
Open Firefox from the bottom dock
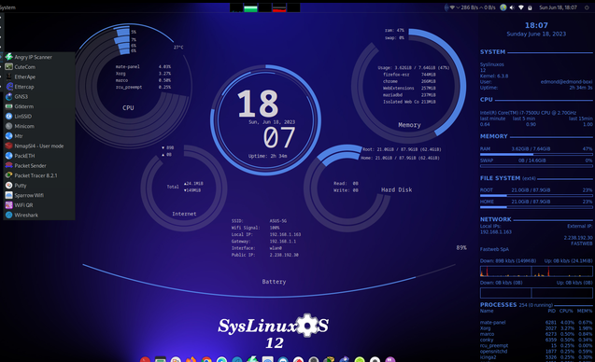point(191,359)
